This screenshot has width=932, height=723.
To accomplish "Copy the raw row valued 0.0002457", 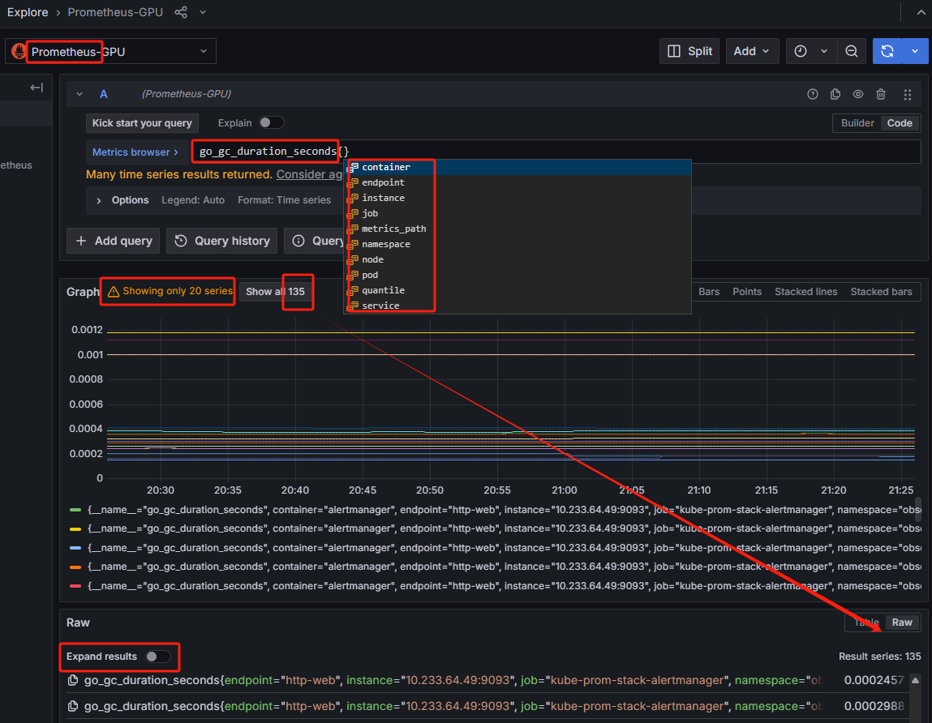I will (x=73, y=680).
